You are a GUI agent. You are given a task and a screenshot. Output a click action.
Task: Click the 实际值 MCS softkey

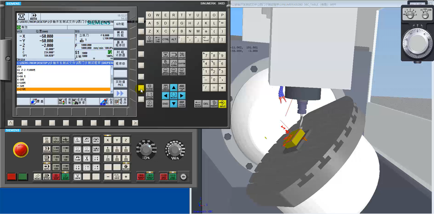(x=120, y=83)
